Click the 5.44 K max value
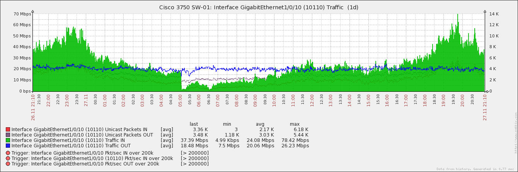Viewport: 518px width, 172px height. (x=301, y=135)
